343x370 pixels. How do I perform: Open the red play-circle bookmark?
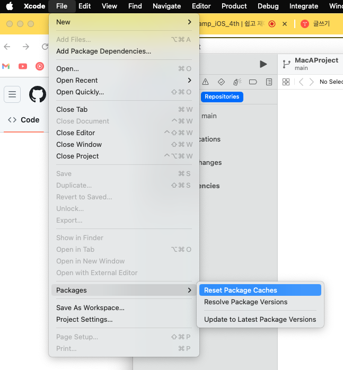point(40,66)
